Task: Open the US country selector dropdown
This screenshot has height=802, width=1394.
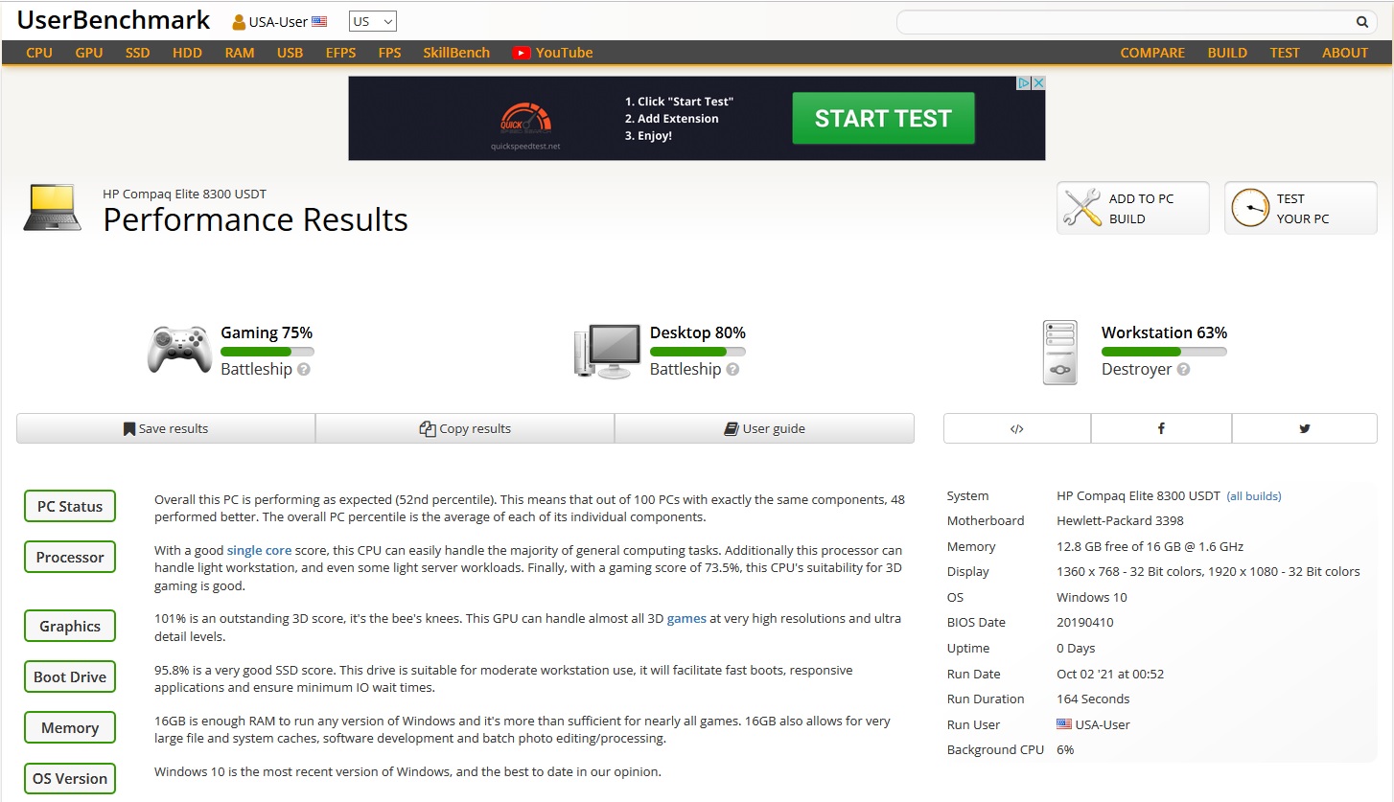Action: click(372, 20)
